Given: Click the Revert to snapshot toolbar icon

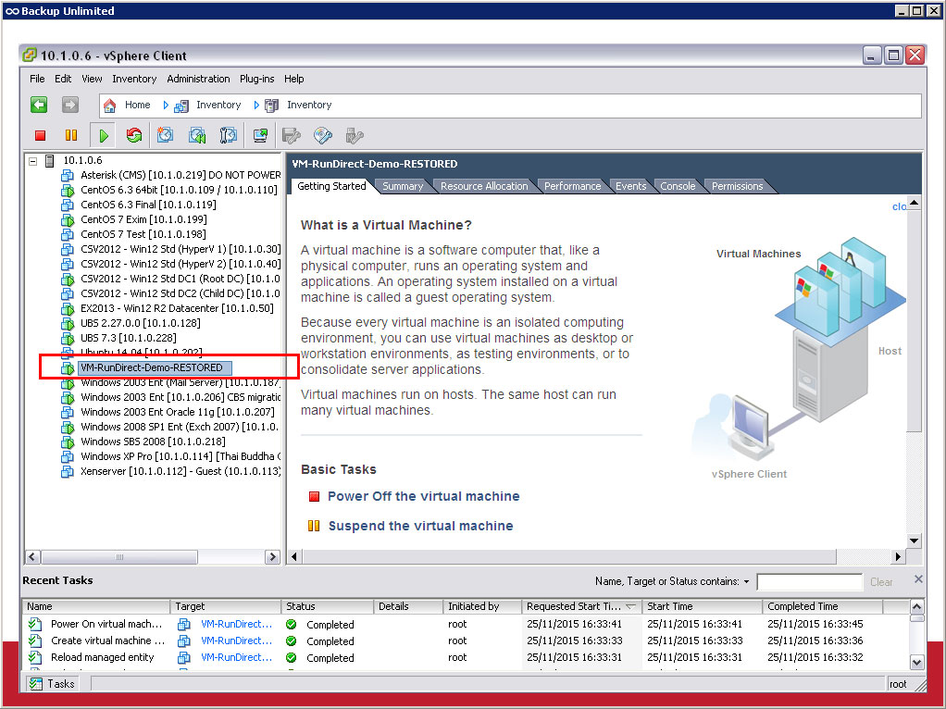Looking at the screenshot, I should [197, 136].
